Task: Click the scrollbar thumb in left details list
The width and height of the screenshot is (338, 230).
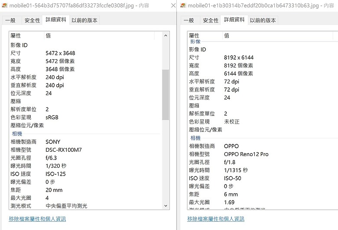Action: (x=166, y=95)
